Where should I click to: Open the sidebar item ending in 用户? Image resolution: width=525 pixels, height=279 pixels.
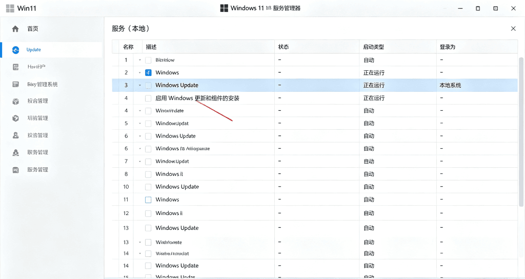coord(36,67)
